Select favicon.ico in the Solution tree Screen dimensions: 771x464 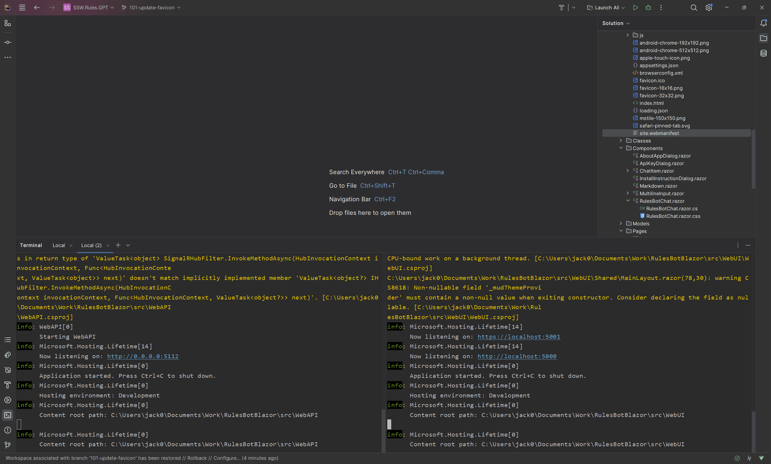click(x=652, y=80)
